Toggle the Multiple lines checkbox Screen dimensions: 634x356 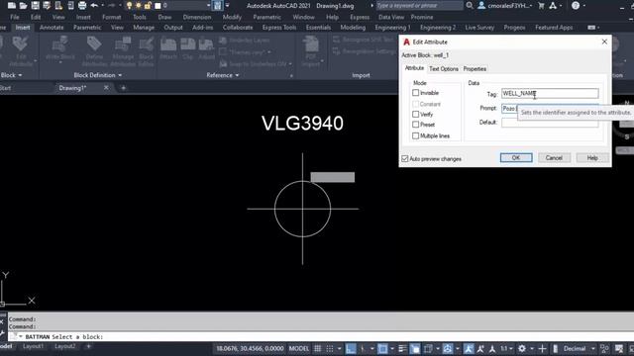[x=415, y=135]
